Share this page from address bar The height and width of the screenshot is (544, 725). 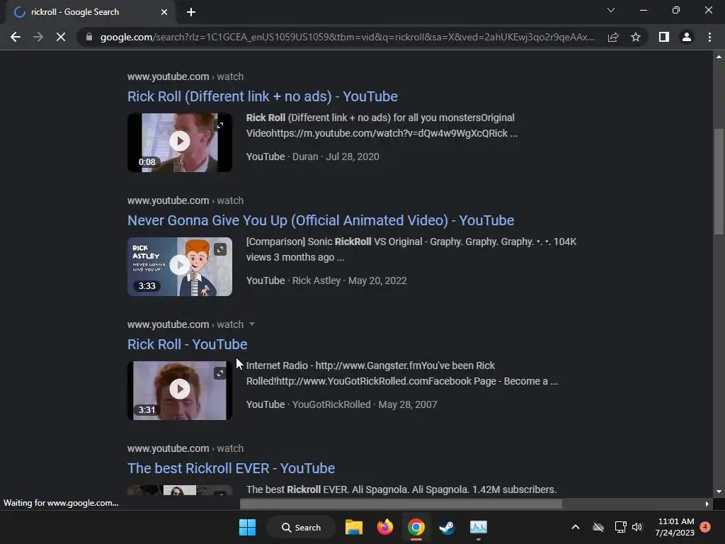point(613,37)
